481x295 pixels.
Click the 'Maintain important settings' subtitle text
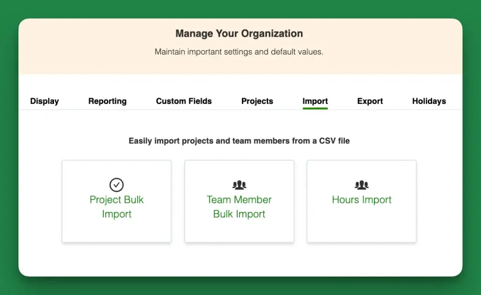point(239,52)
